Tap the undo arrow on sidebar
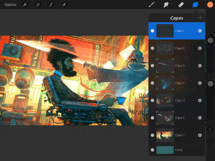The width and height of the screenshot is (215, 161). [x=210, y=129]
